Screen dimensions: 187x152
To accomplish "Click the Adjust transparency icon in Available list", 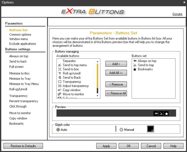I will click(60, 86).
